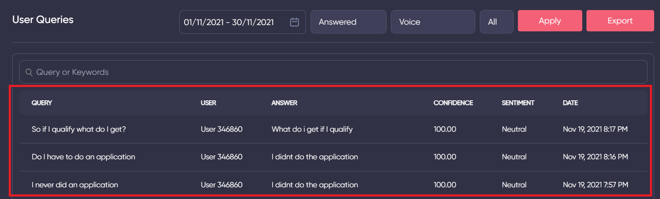Sort by the QUERY column header
Screen dimensions: 660x199
click(x=42, y=103)
